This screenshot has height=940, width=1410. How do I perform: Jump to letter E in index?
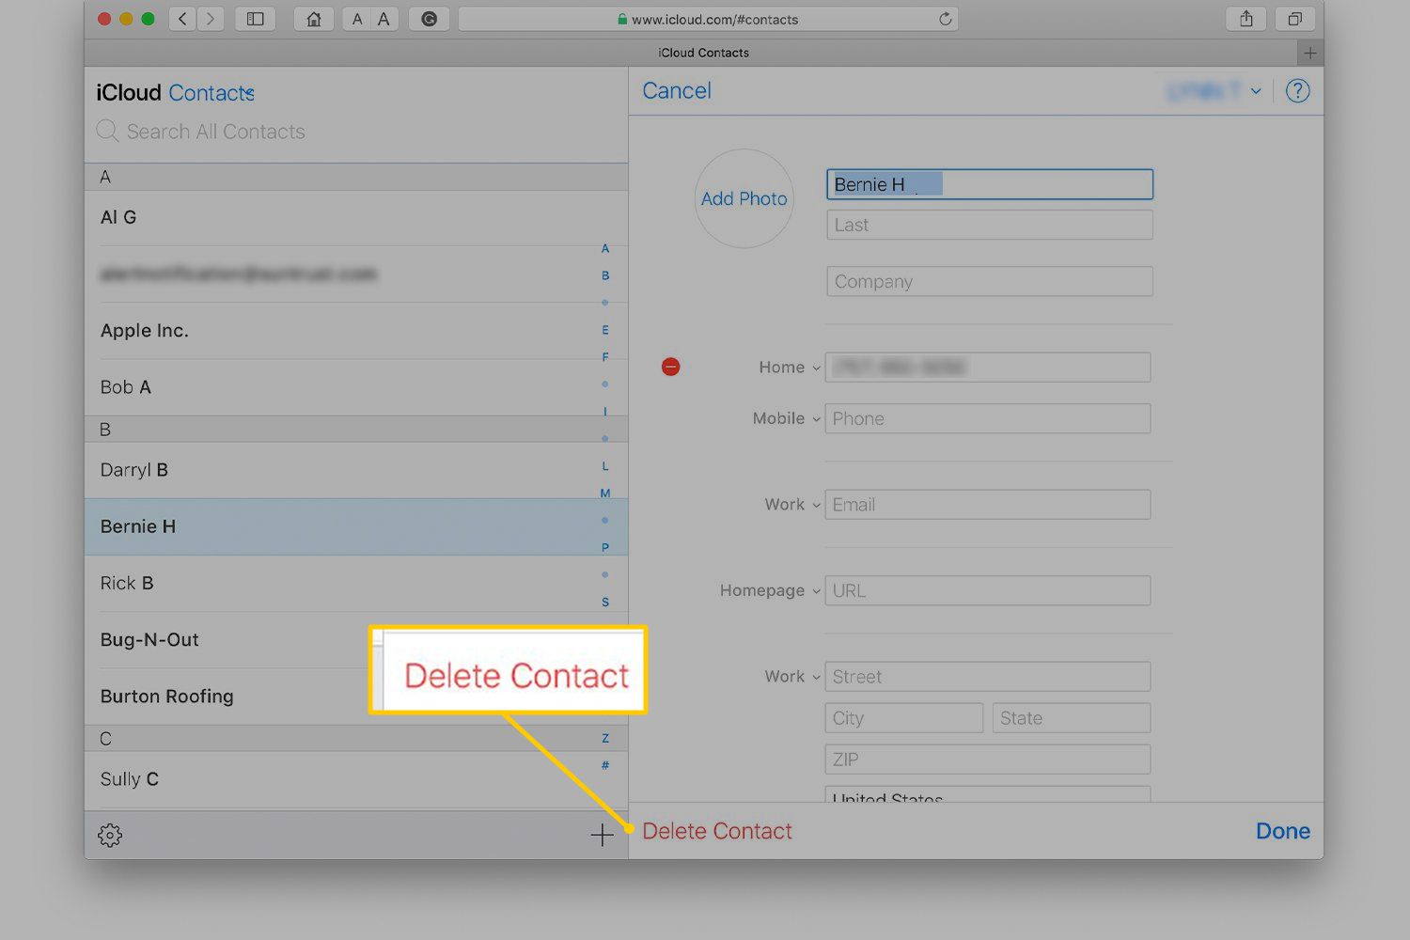605,331
